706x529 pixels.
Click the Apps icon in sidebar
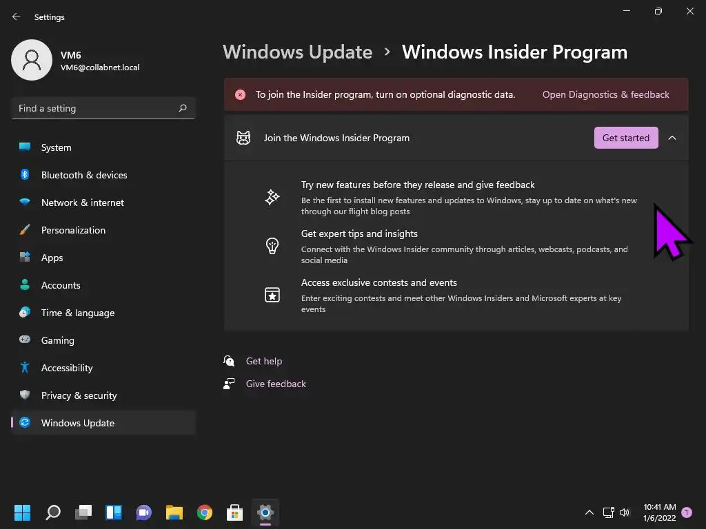[x=25, y=258]
